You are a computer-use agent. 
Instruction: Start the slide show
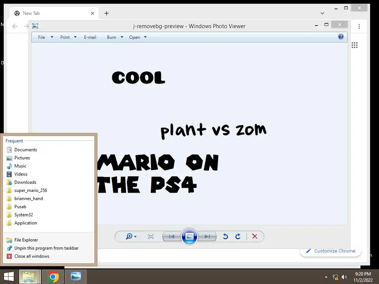[189, 236]
